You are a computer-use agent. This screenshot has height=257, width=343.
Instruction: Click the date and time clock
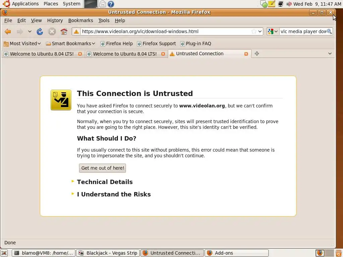tap(317, 4)
